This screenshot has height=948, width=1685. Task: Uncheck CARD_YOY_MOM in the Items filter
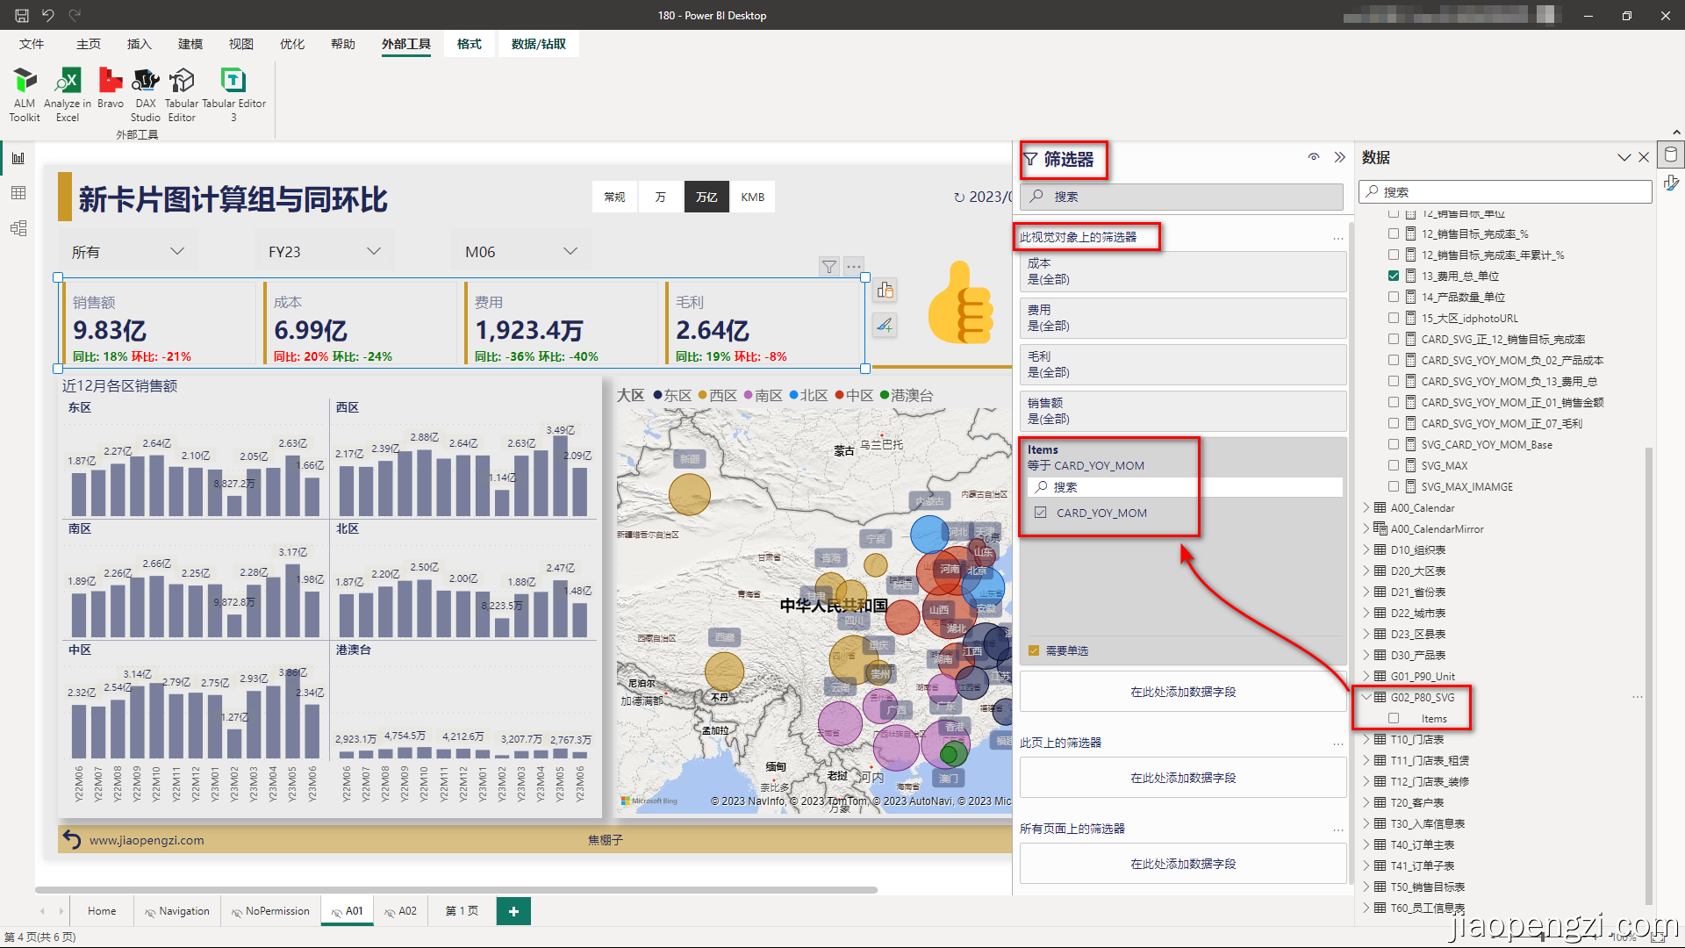[1040, 513]
